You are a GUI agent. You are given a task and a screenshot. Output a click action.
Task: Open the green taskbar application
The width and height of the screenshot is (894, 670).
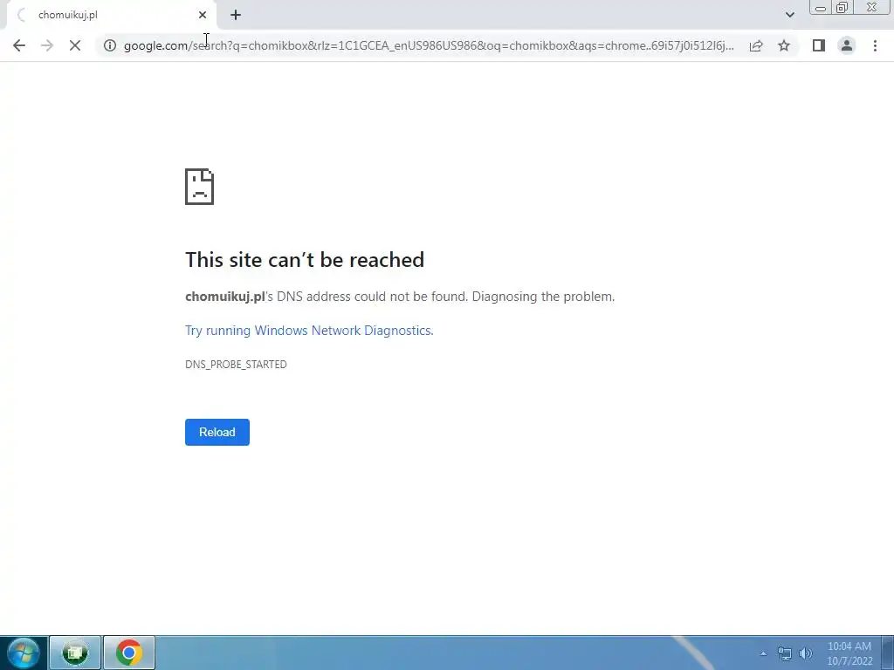tap(75, 653)
